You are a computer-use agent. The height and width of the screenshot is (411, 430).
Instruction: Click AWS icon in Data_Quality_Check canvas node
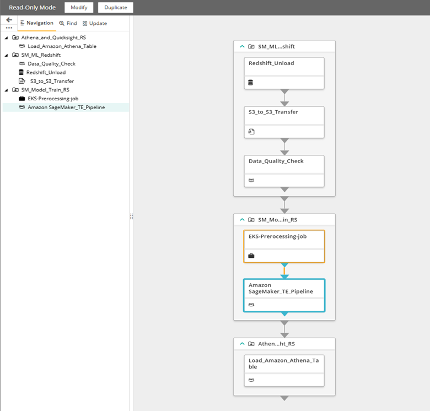251,180
